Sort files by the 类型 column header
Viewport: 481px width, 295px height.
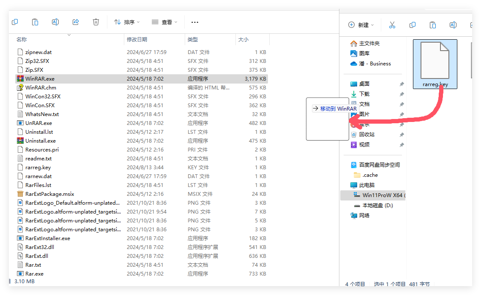click(x=193, y=40)
